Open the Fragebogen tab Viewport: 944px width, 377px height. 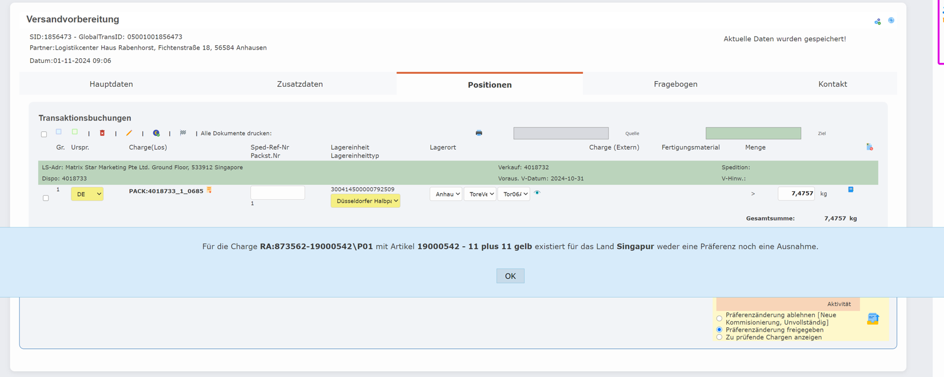tap(675, 84)
